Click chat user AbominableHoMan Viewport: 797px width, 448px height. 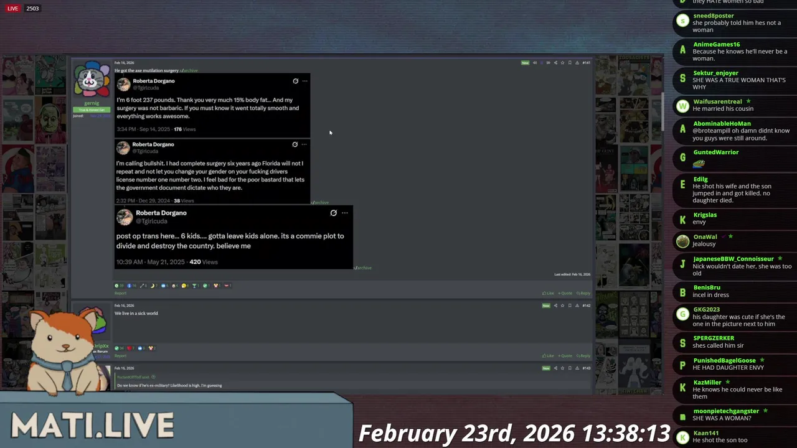[x=722, y=123]
